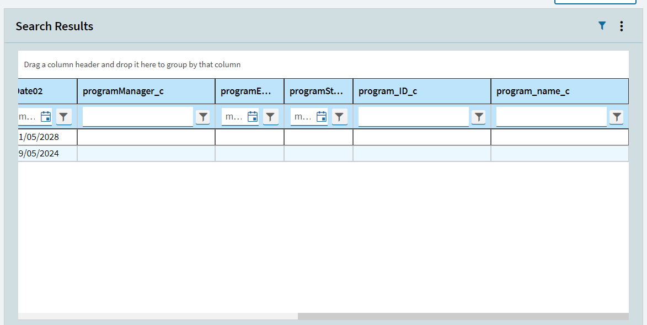Sort by the programManager_c column header
647x325 pixels.
[x=146, y=91]
